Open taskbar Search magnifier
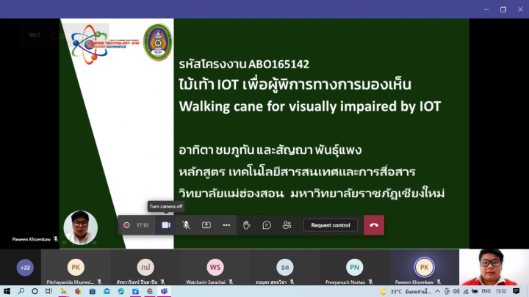529x297 pixels. point(21,291)
